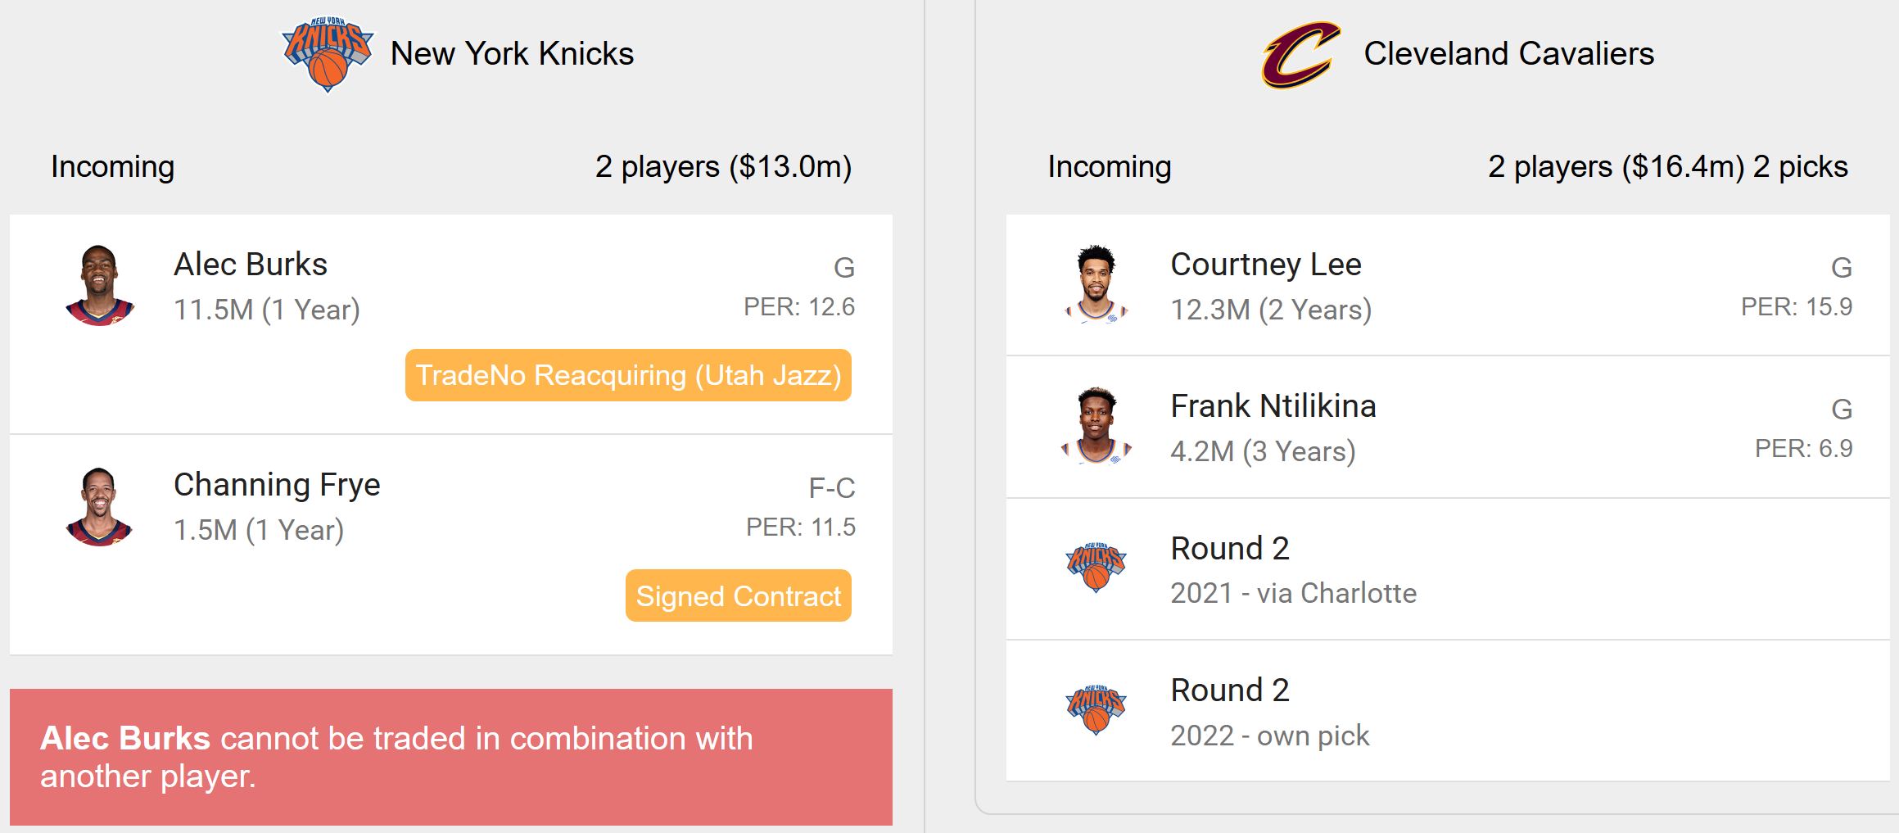Select the Round 2 2022 own pick row
1899x833 pixels.
(1447, 711)
